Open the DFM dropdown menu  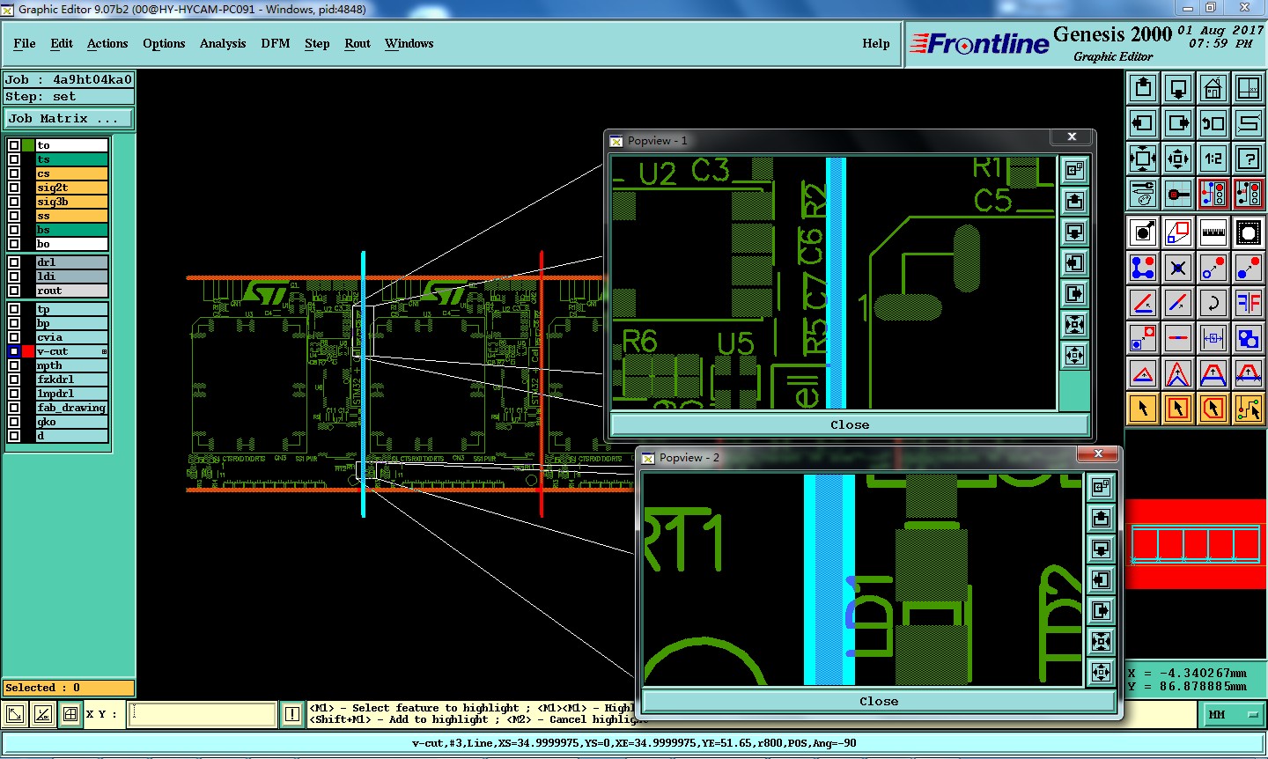point(276,43)
